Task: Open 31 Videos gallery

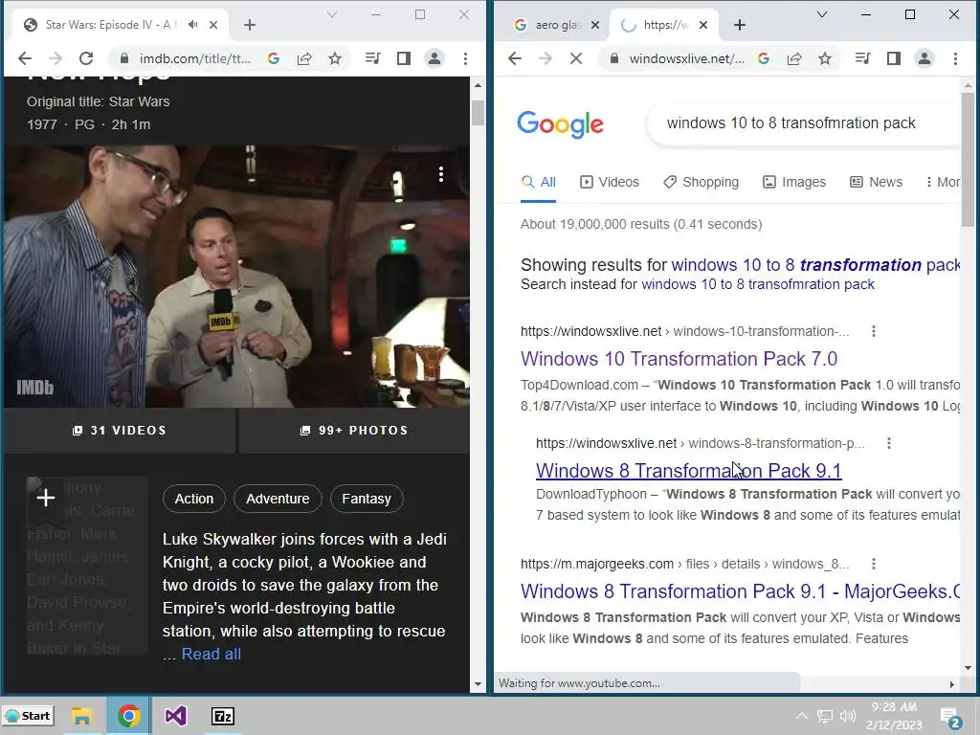Action: click(x=120, y=431)
